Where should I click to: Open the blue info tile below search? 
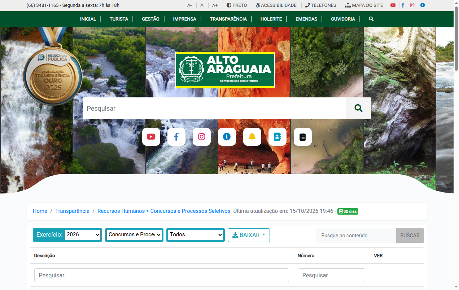click(227, 137)
